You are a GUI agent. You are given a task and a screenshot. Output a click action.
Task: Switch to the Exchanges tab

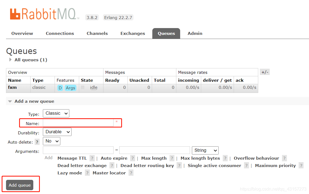(x=133, y=34)
